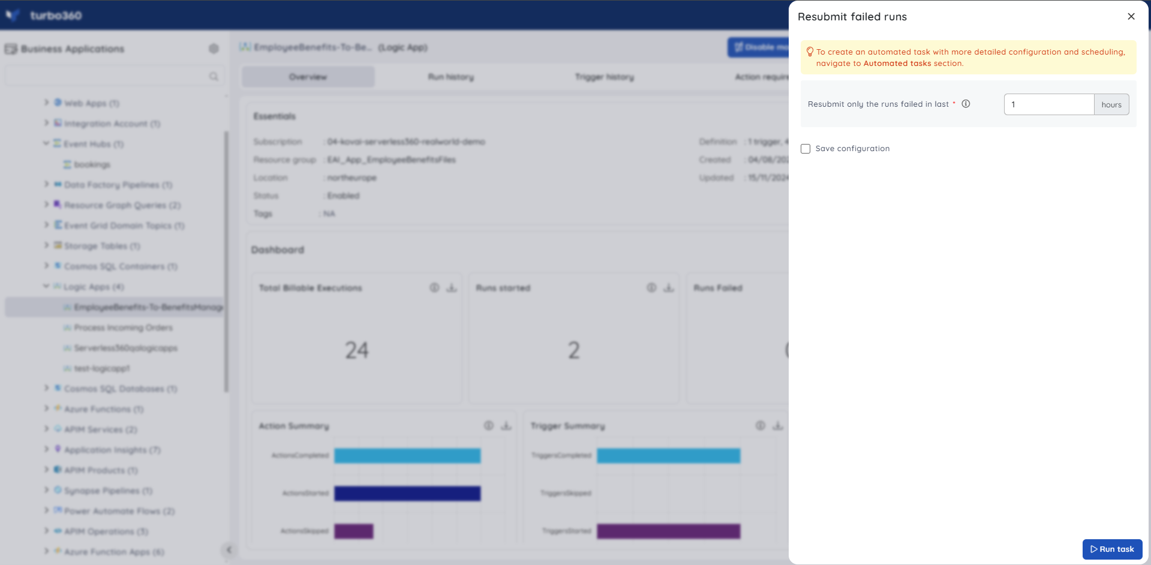
Task: Open Business Applications settings gear
Action: 214,49
